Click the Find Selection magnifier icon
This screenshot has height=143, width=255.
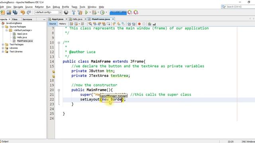pyautogui.click(x=90, y=24)
